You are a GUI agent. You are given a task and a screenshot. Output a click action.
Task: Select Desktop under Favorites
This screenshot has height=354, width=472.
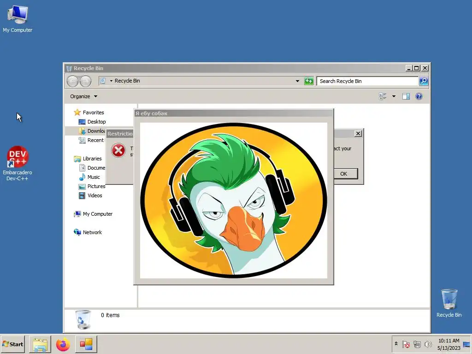(92, 122)
